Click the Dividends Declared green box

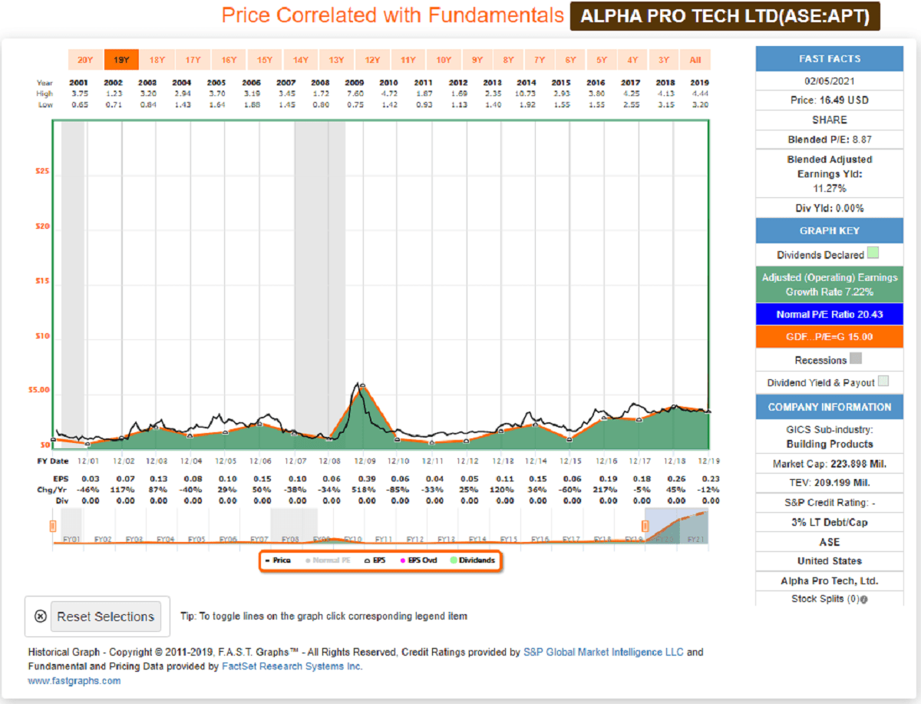[873, 255]
